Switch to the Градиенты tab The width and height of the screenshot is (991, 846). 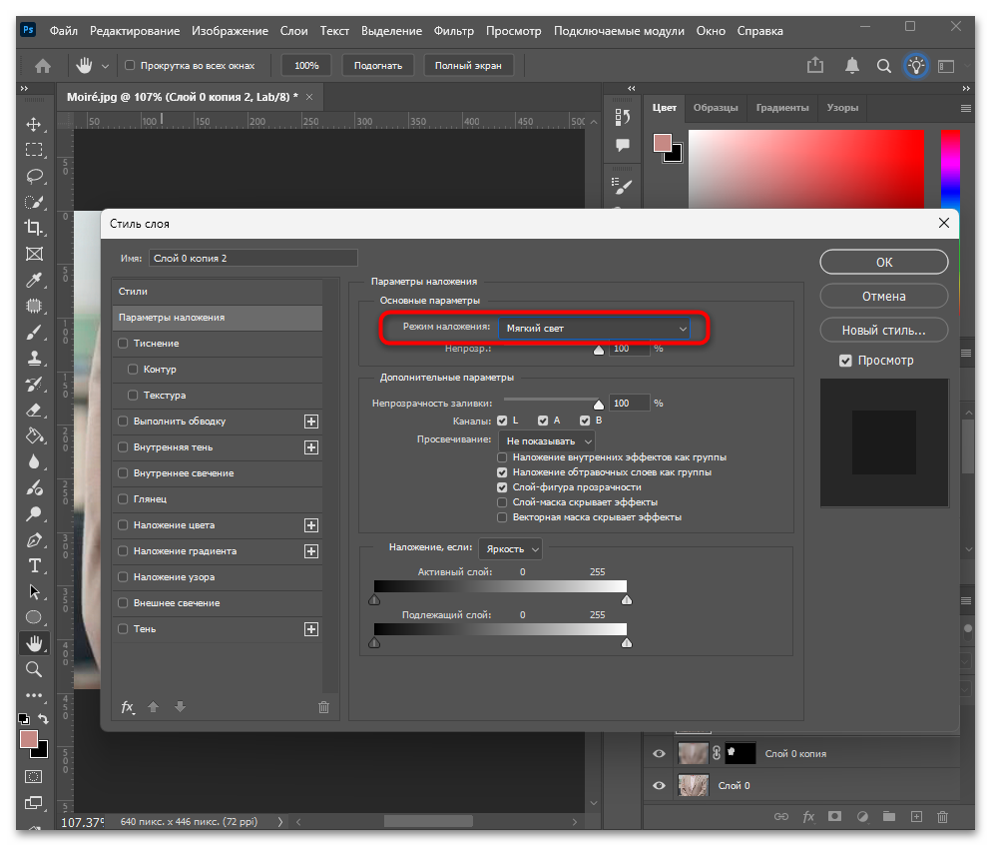pos(782,108)
